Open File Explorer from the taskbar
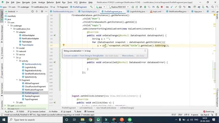Screen dimensions: 219x123 [x=82, y=120]
